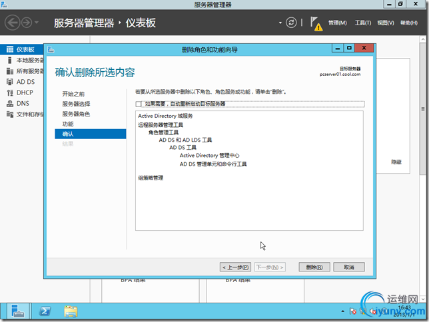Open the notifications flag with warning
The height and width of the screenshot is (322, 429).
coord(316,23)
